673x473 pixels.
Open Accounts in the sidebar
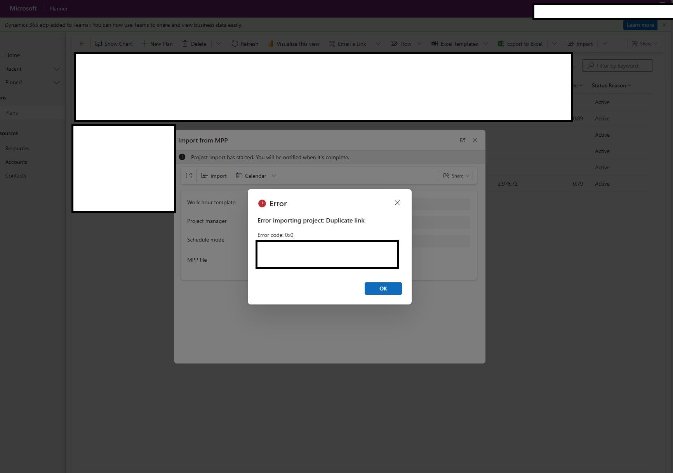pyautogui.click(x=16, y=162)
